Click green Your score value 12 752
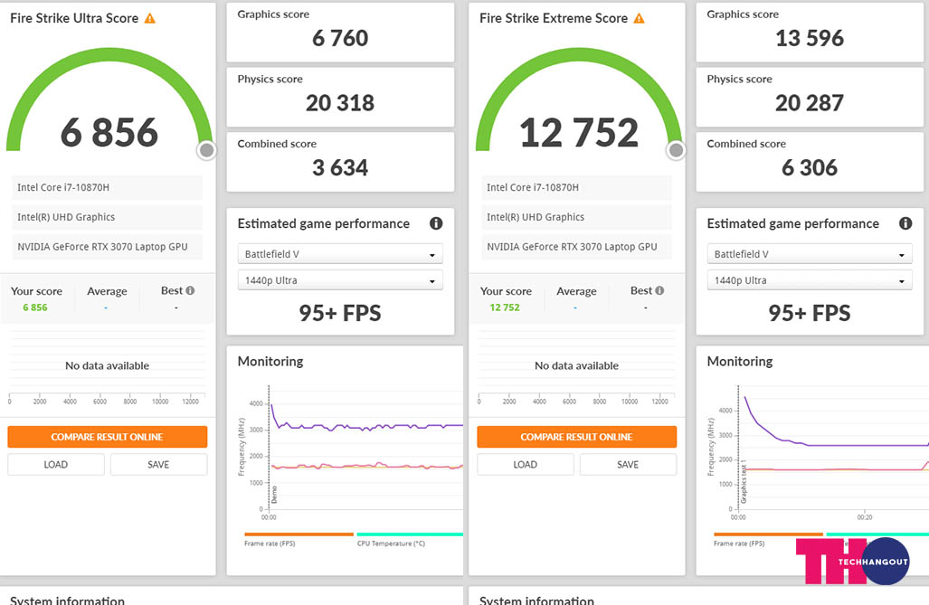This screenshot has height=605, width=929. [x=505, y=307]
